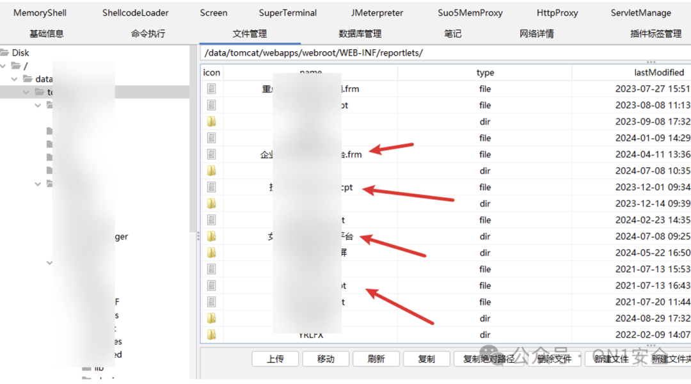The height and width of the screenshot is (384, 691).
Task: Open the HttpProxy tab
Action: [x=557, y=13]
